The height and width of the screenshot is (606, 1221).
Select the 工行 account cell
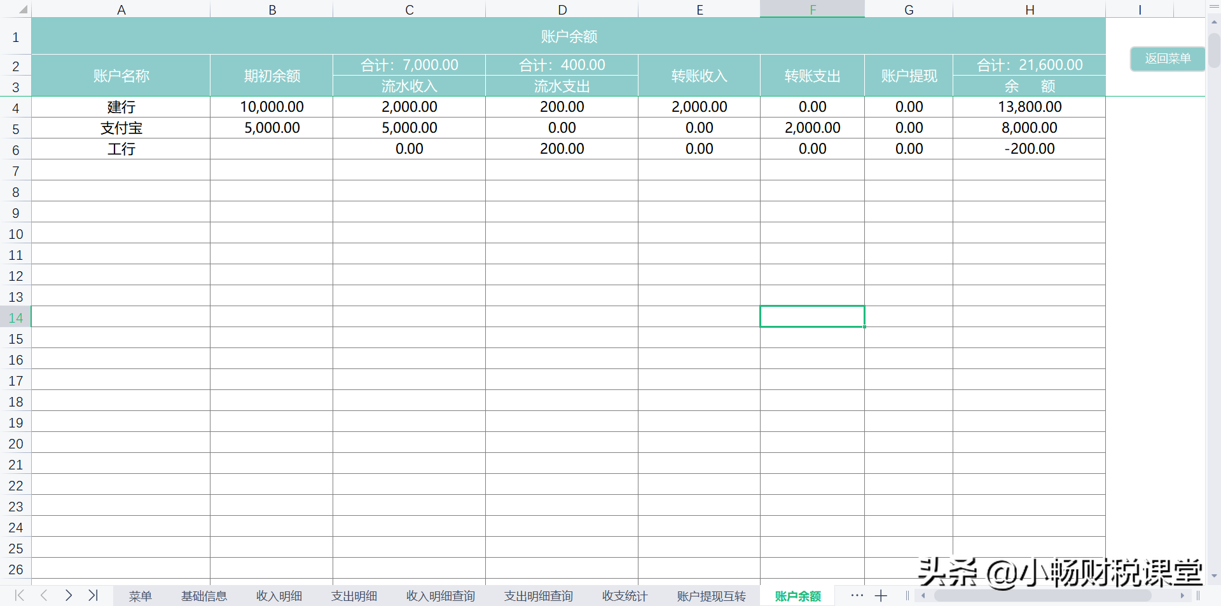click(x=121, y=149)
